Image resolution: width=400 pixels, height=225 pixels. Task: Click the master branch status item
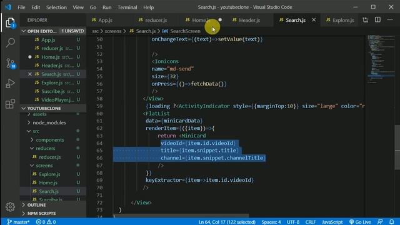[x=18, y=222]
